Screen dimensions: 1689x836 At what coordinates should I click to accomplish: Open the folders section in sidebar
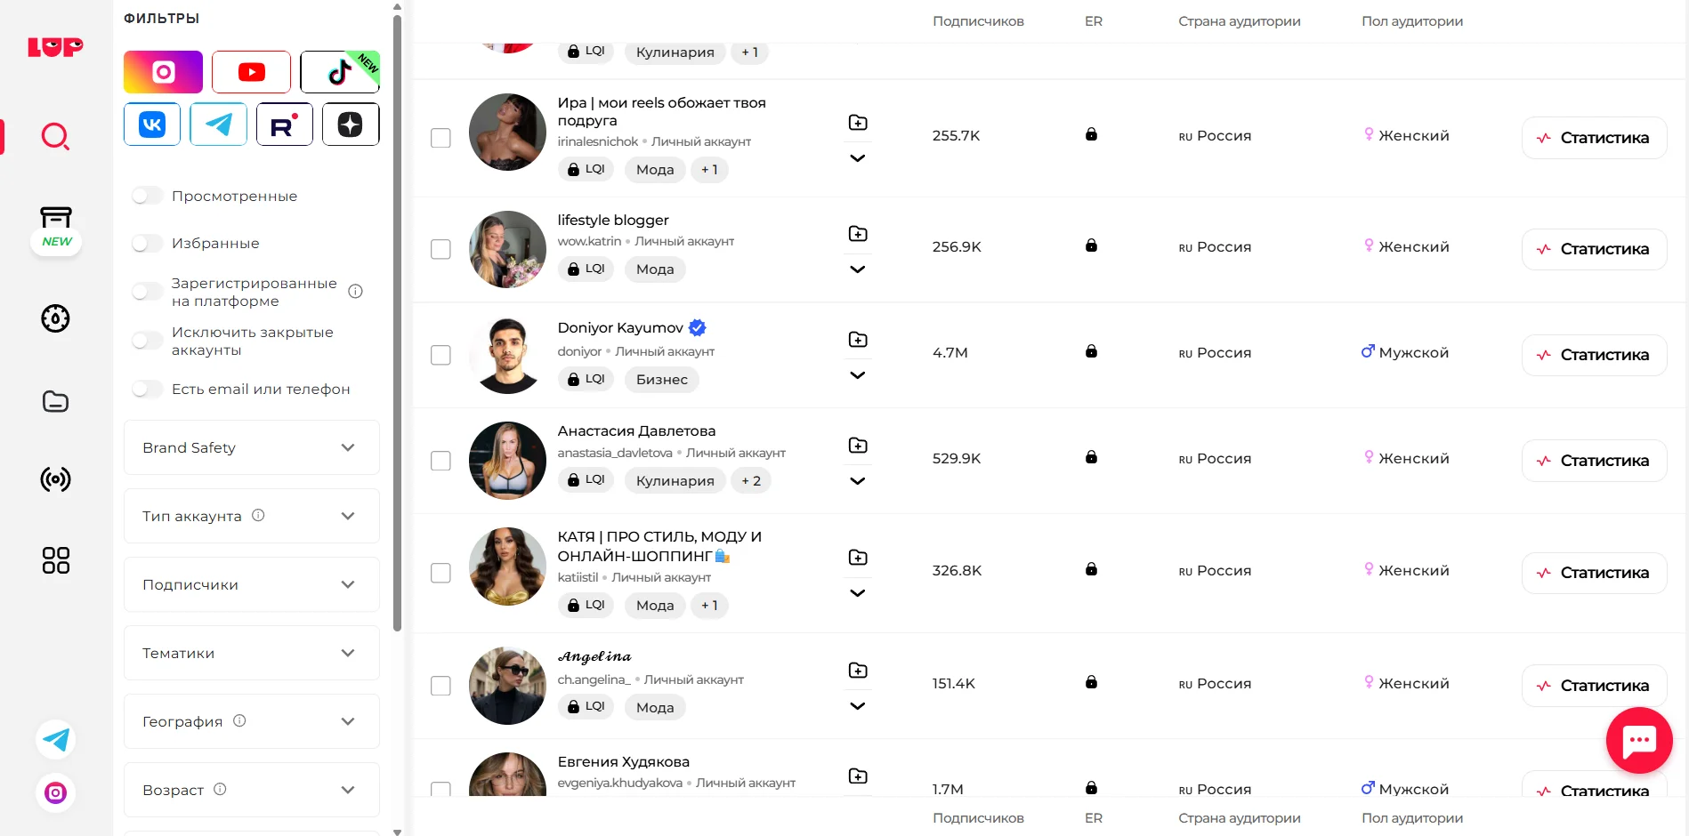55,401
